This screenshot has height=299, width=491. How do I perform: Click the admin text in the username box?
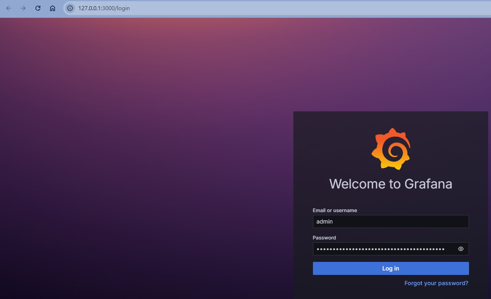324,221
